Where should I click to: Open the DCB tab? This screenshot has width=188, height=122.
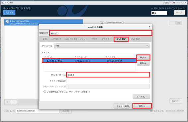coord(94,39)
